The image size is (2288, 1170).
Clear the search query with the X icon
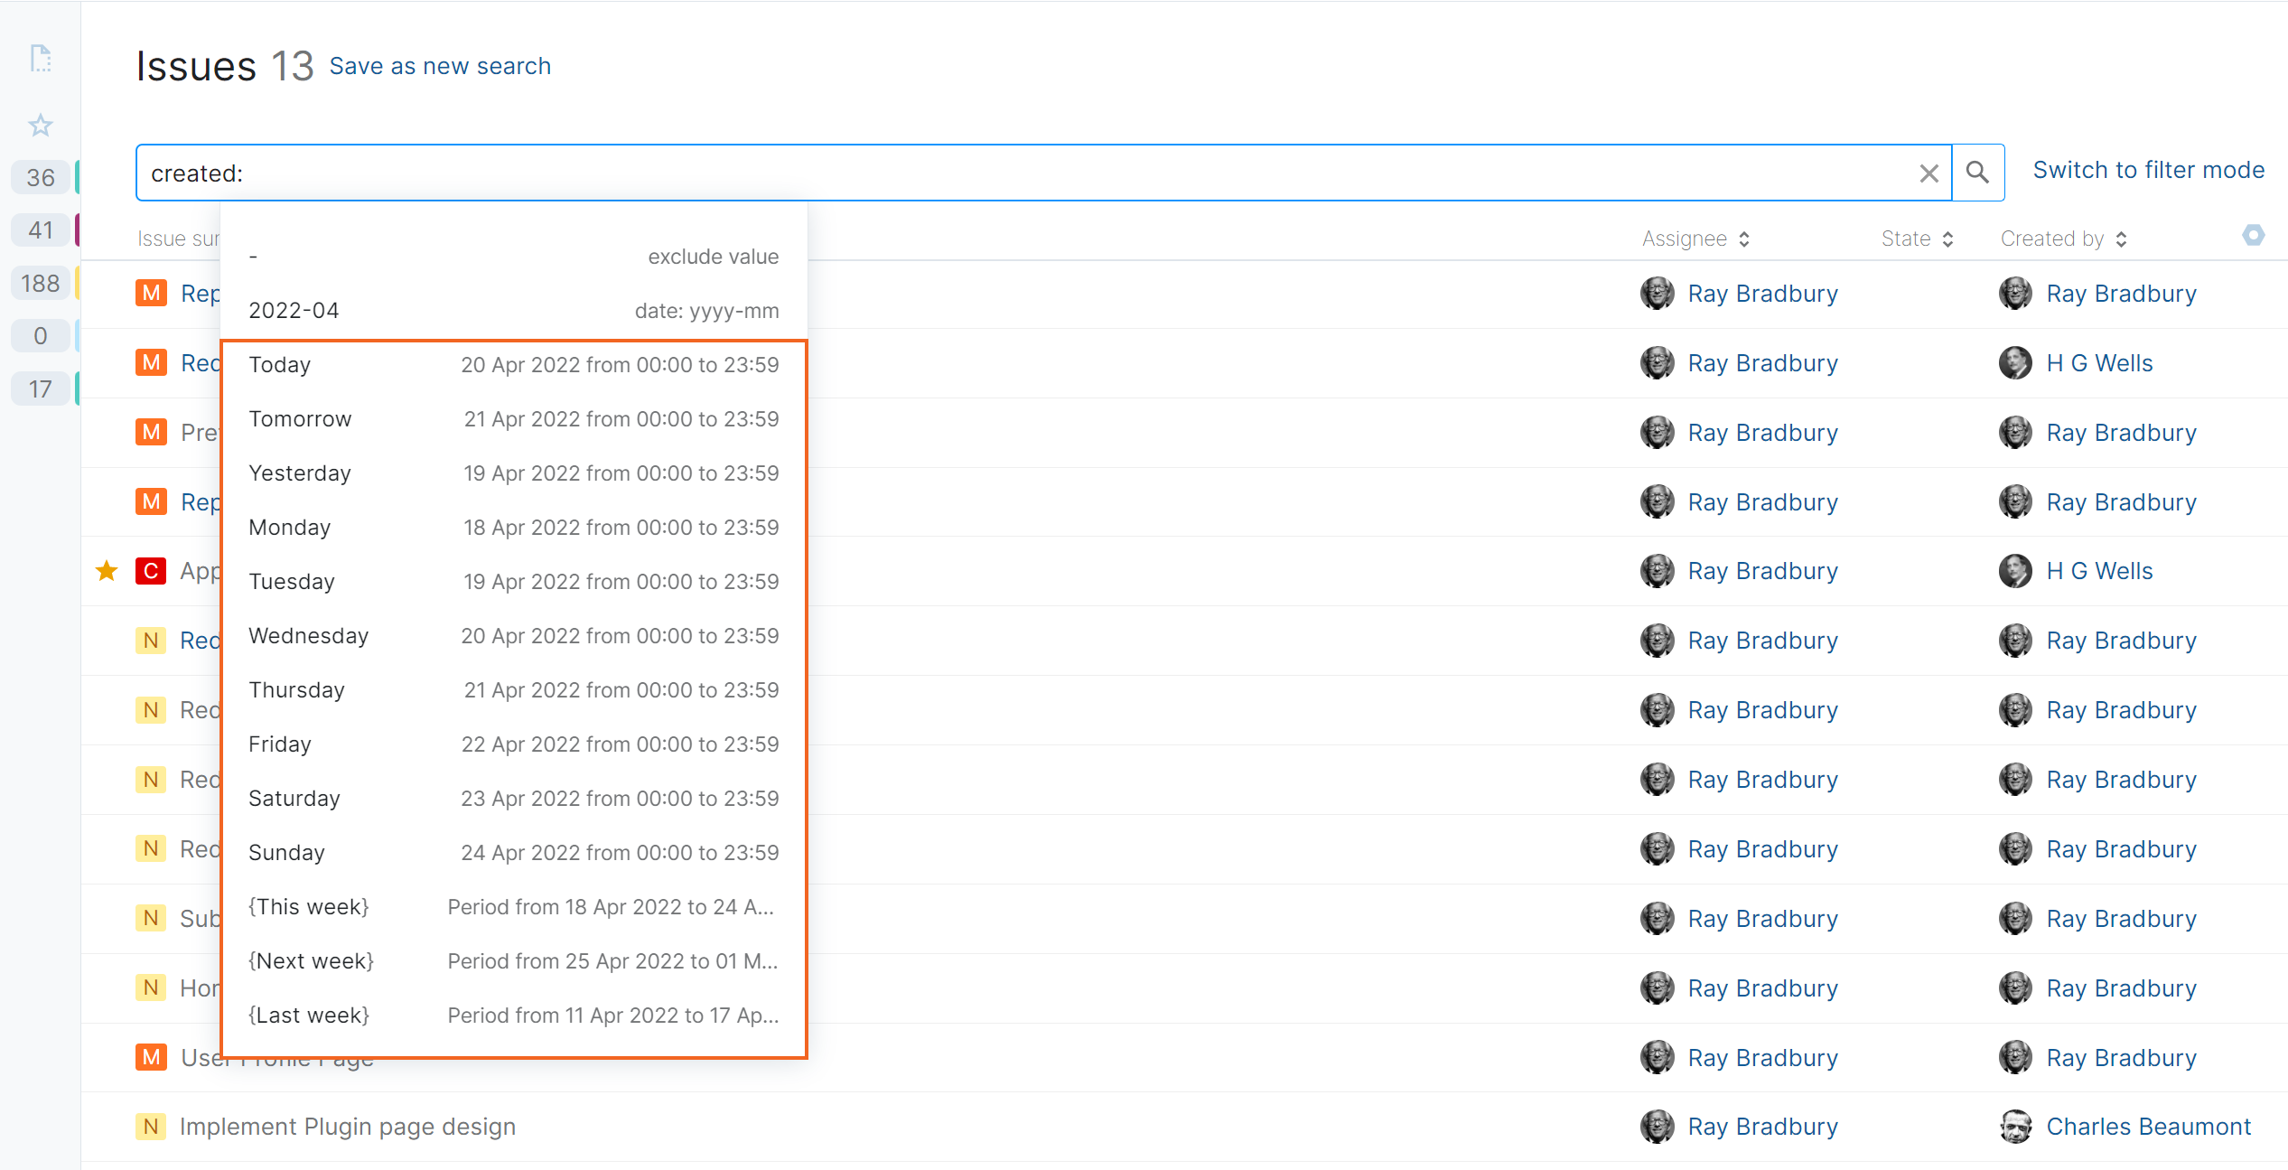1929,173
